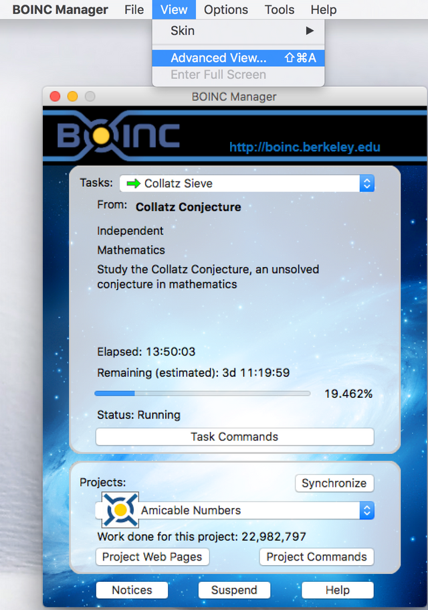Screen dimensions: 428x610
Task: Click the task progress bar
Action: [203, 394]
